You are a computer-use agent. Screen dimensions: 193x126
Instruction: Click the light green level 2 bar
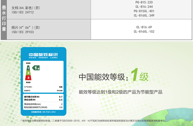(x=28, y=73)
